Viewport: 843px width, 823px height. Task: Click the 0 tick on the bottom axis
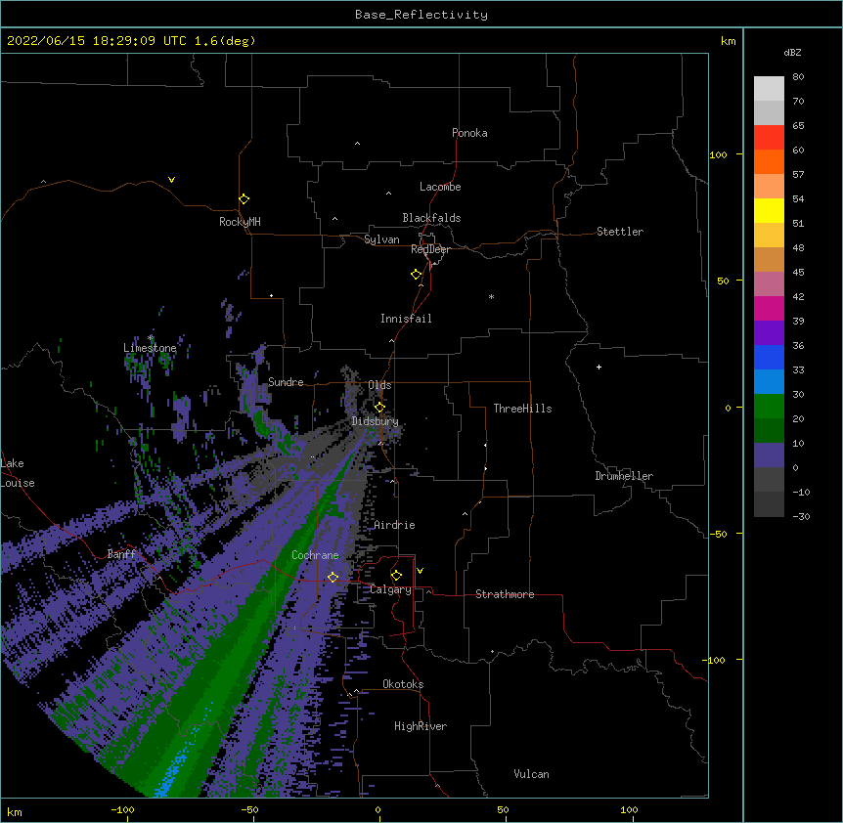[x=377, y=809]
